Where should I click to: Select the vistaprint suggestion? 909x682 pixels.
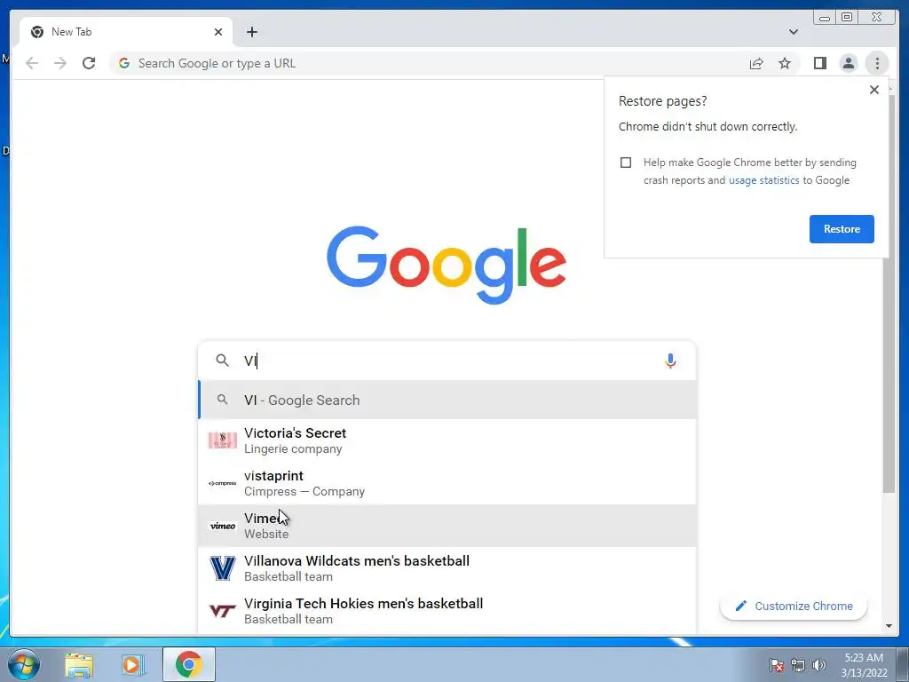coord(447,483)
